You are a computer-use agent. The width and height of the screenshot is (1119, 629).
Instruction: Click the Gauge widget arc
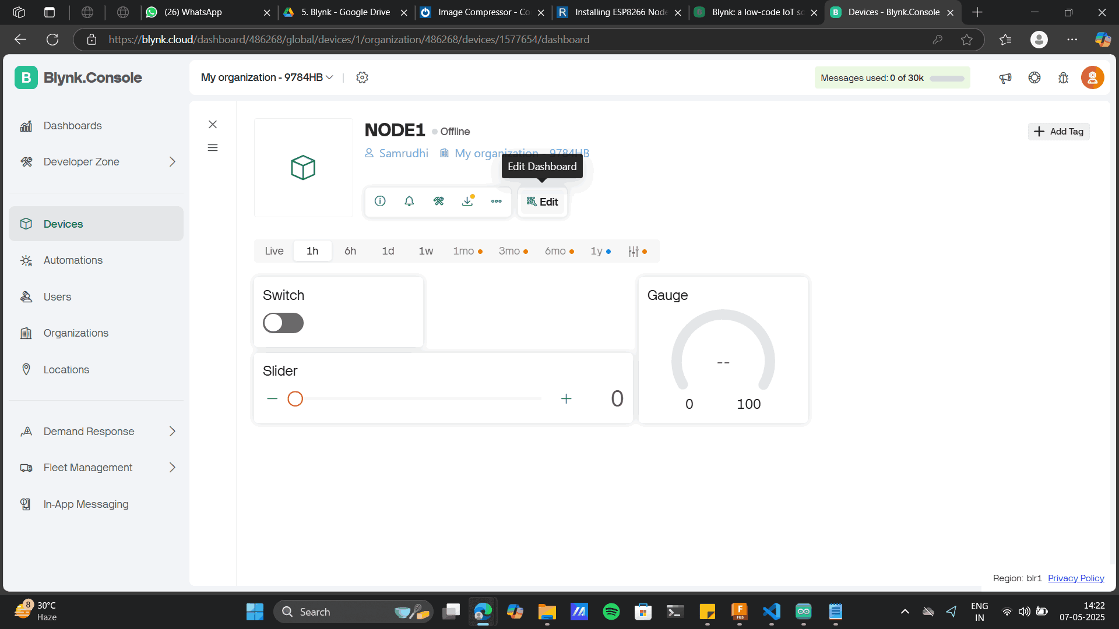click(723, 349)
